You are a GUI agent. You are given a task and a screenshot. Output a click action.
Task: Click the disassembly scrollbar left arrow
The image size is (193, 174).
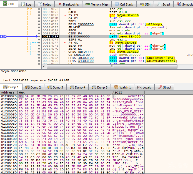pyautogui.click(x=44, y=66)
